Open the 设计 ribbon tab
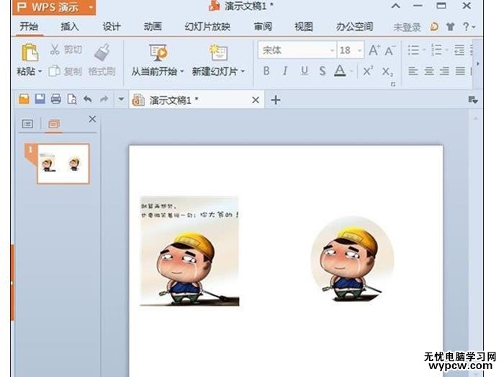Screen dimensions: 504x377 (x=111, y=27)
